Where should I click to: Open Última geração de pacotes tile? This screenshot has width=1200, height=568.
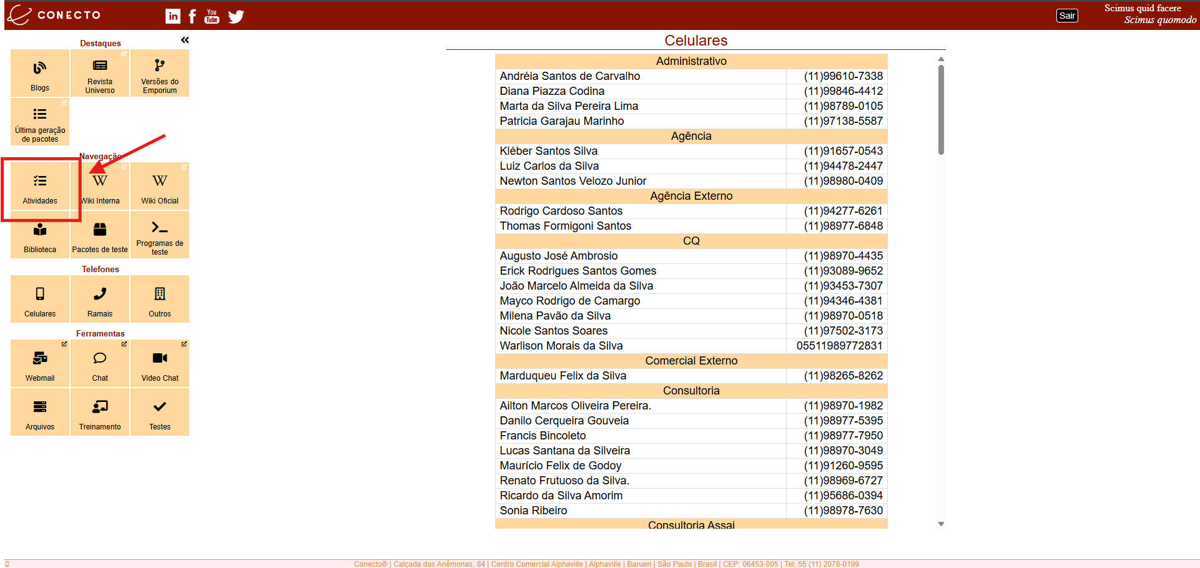point(40,122)
